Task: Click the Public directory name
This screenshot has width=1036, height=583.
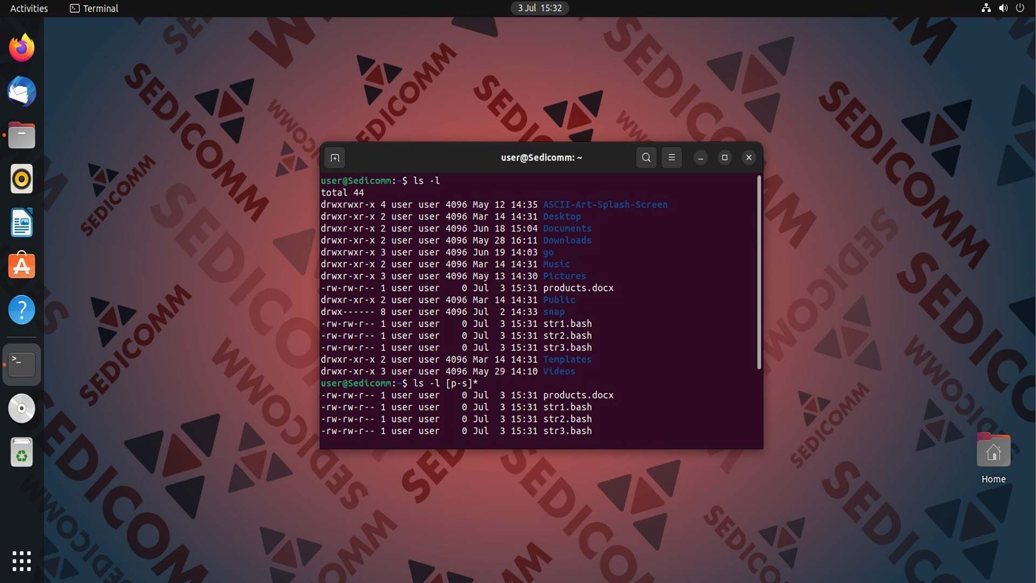Action: 559,300
